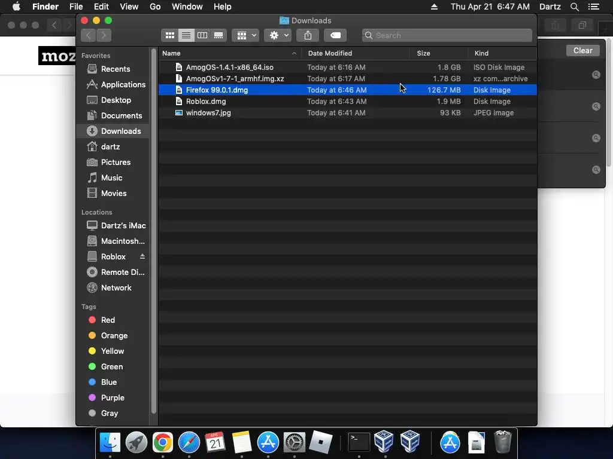613x459 pixels.
Task: Select Firefox 99.0.1.dmg file
Action: tap(348, 90)
